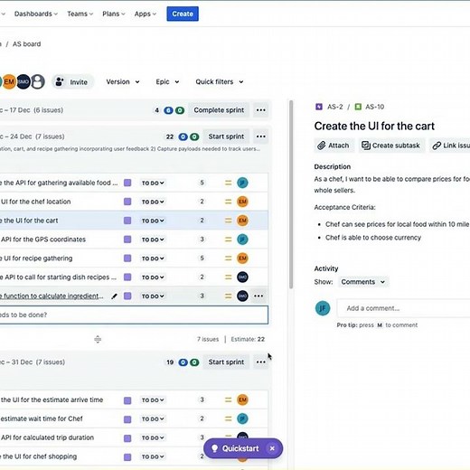Click the Add a comment field

point(404,308)
